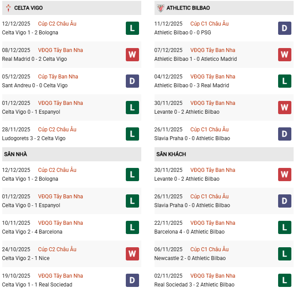Screen dimensions: 294x290
Task: Click the Ludogorets 3-2 Celta Vigo result
Action: tap(34, 138)
